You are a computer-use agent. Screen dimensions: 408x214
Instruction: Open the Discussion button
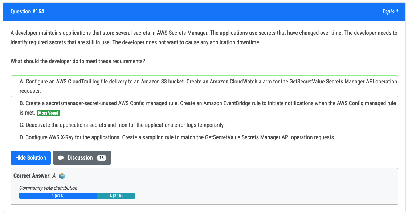click(82, 158)
